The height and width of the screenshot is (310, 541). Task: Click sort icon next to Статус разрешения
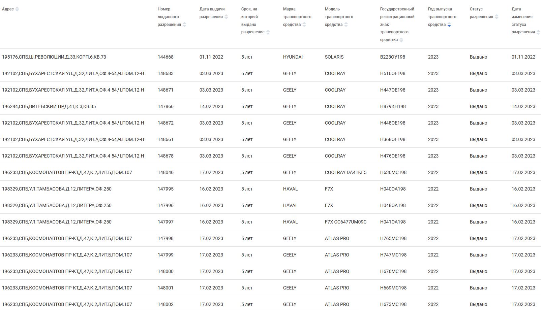[497, 17]
